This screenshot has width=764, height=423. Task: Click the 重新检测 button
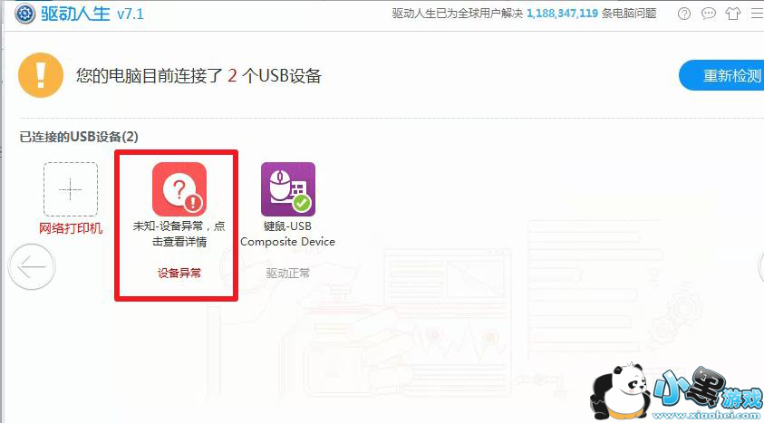(723, 75)
